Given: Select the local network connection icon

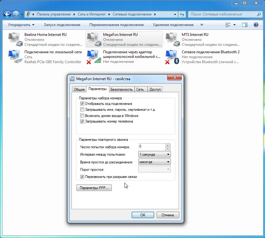Looking at the screenshot, I should tap(15, 57).
